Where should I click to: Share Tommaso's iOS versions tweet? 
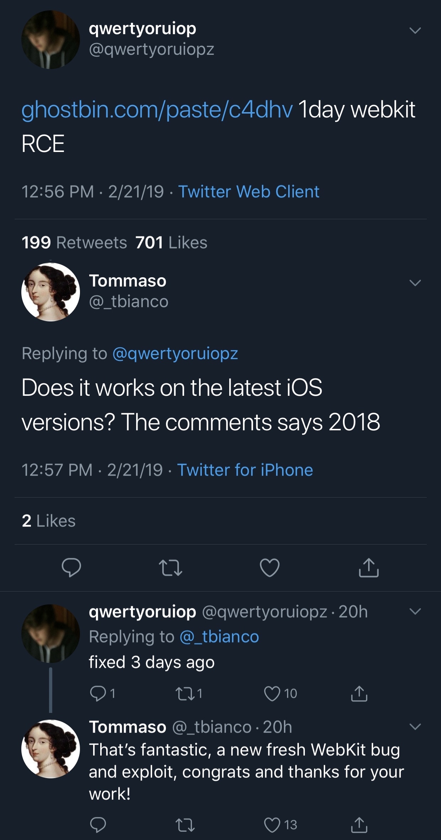[x=369, y=567]
